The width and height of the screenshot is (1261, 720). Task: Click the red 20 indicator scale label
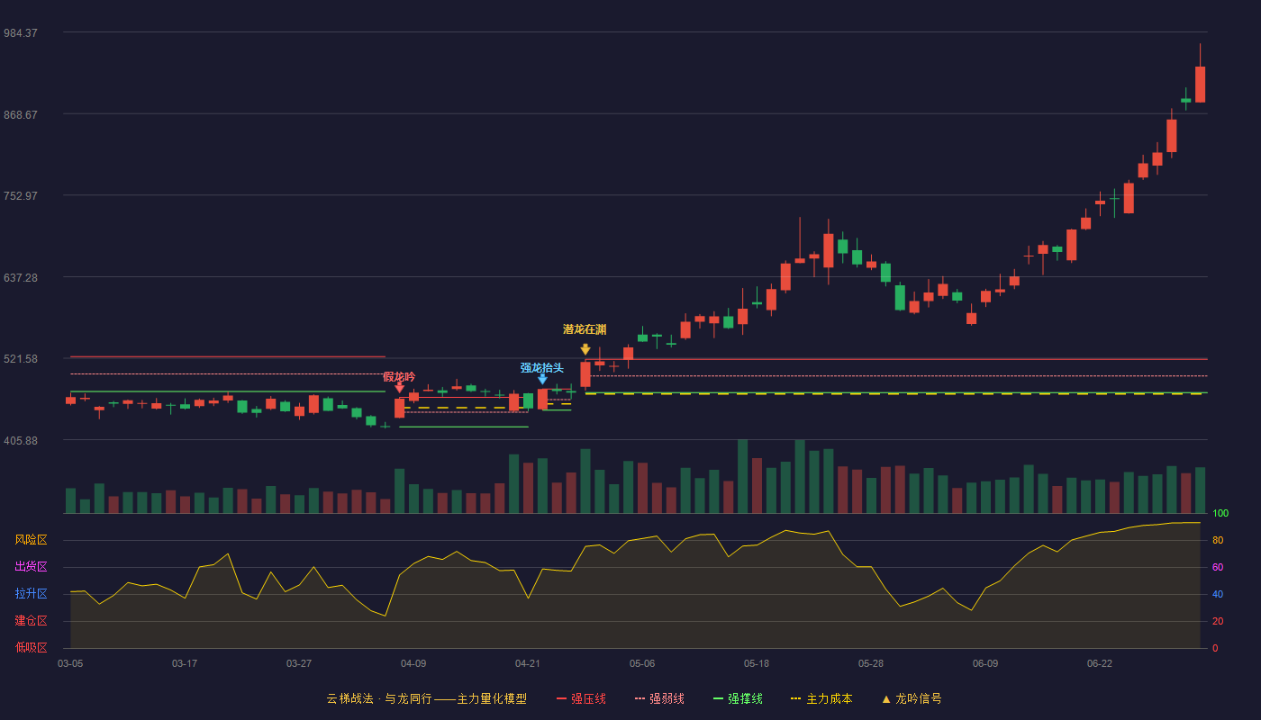(1218, 621)
